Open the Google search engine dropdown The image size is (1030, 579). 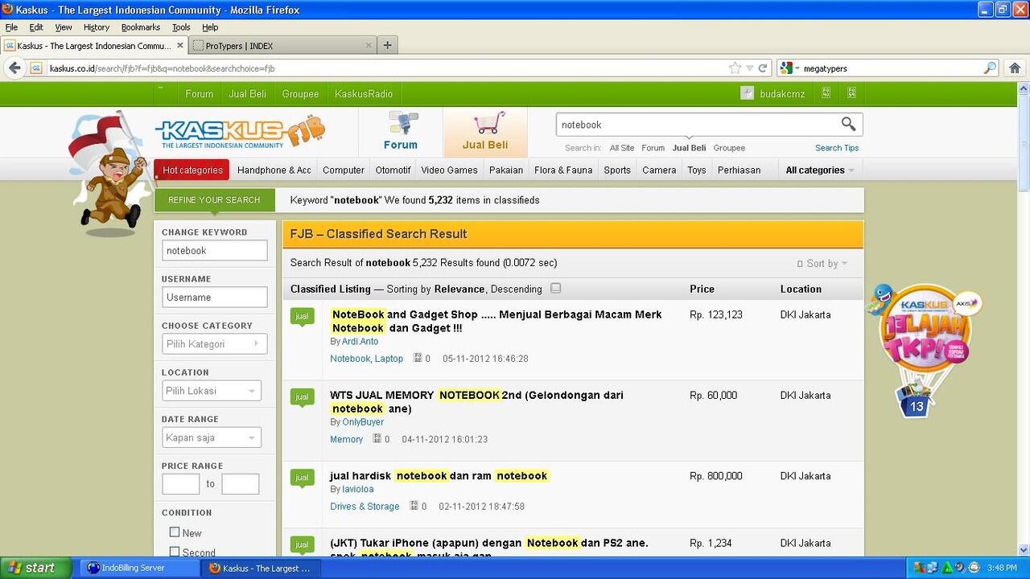click(789, 68)
